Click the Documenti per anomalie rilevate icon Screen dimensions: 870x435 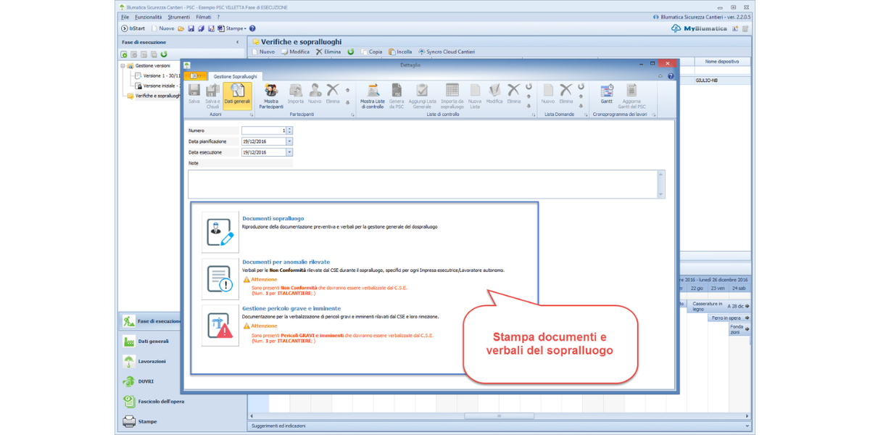[x=220, y=279]
